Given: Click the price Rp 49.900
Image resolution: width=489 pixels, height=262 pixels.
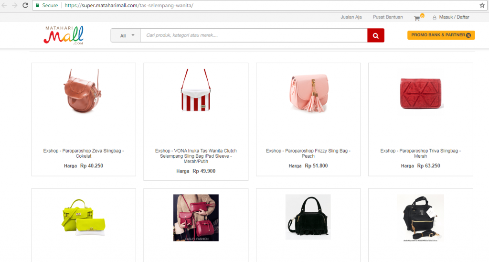Looking at the screenshot, I should click(203, 171).
